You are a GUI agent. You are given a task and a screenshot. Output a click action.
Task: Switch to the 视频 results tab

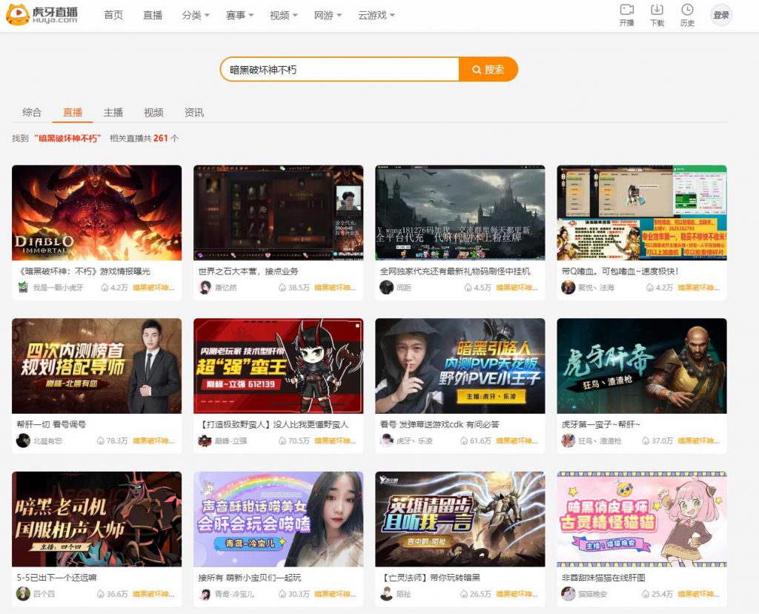pos(154,112)
